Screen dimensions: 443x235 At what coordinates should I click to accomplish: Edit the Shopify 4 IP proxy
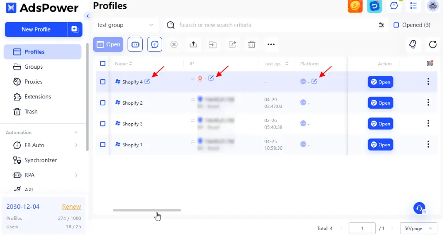(x=211, y=78)
